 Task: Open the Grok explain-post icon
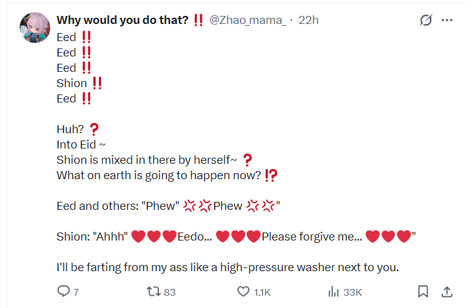coord(426,20)
